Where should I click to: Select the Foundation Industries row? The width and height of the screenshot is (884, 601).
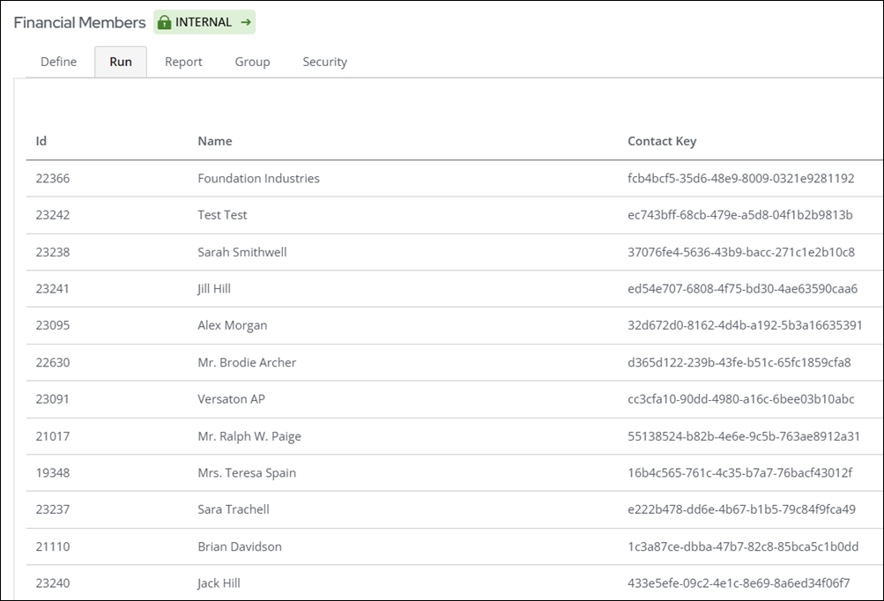click(258, 178)
